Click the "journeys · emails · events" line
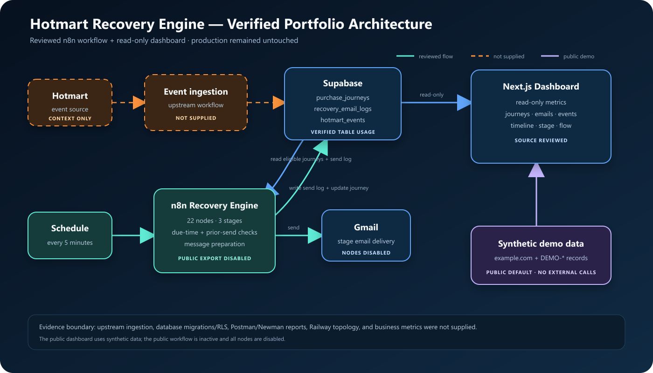The height and width of the screenshot is (373, 653). pyautogui.click(x=541, y=114)
